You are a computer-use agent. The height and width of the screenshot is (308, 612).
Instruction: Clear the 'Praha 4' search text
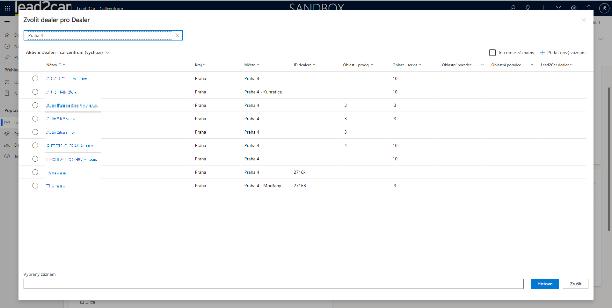(177, 35)
